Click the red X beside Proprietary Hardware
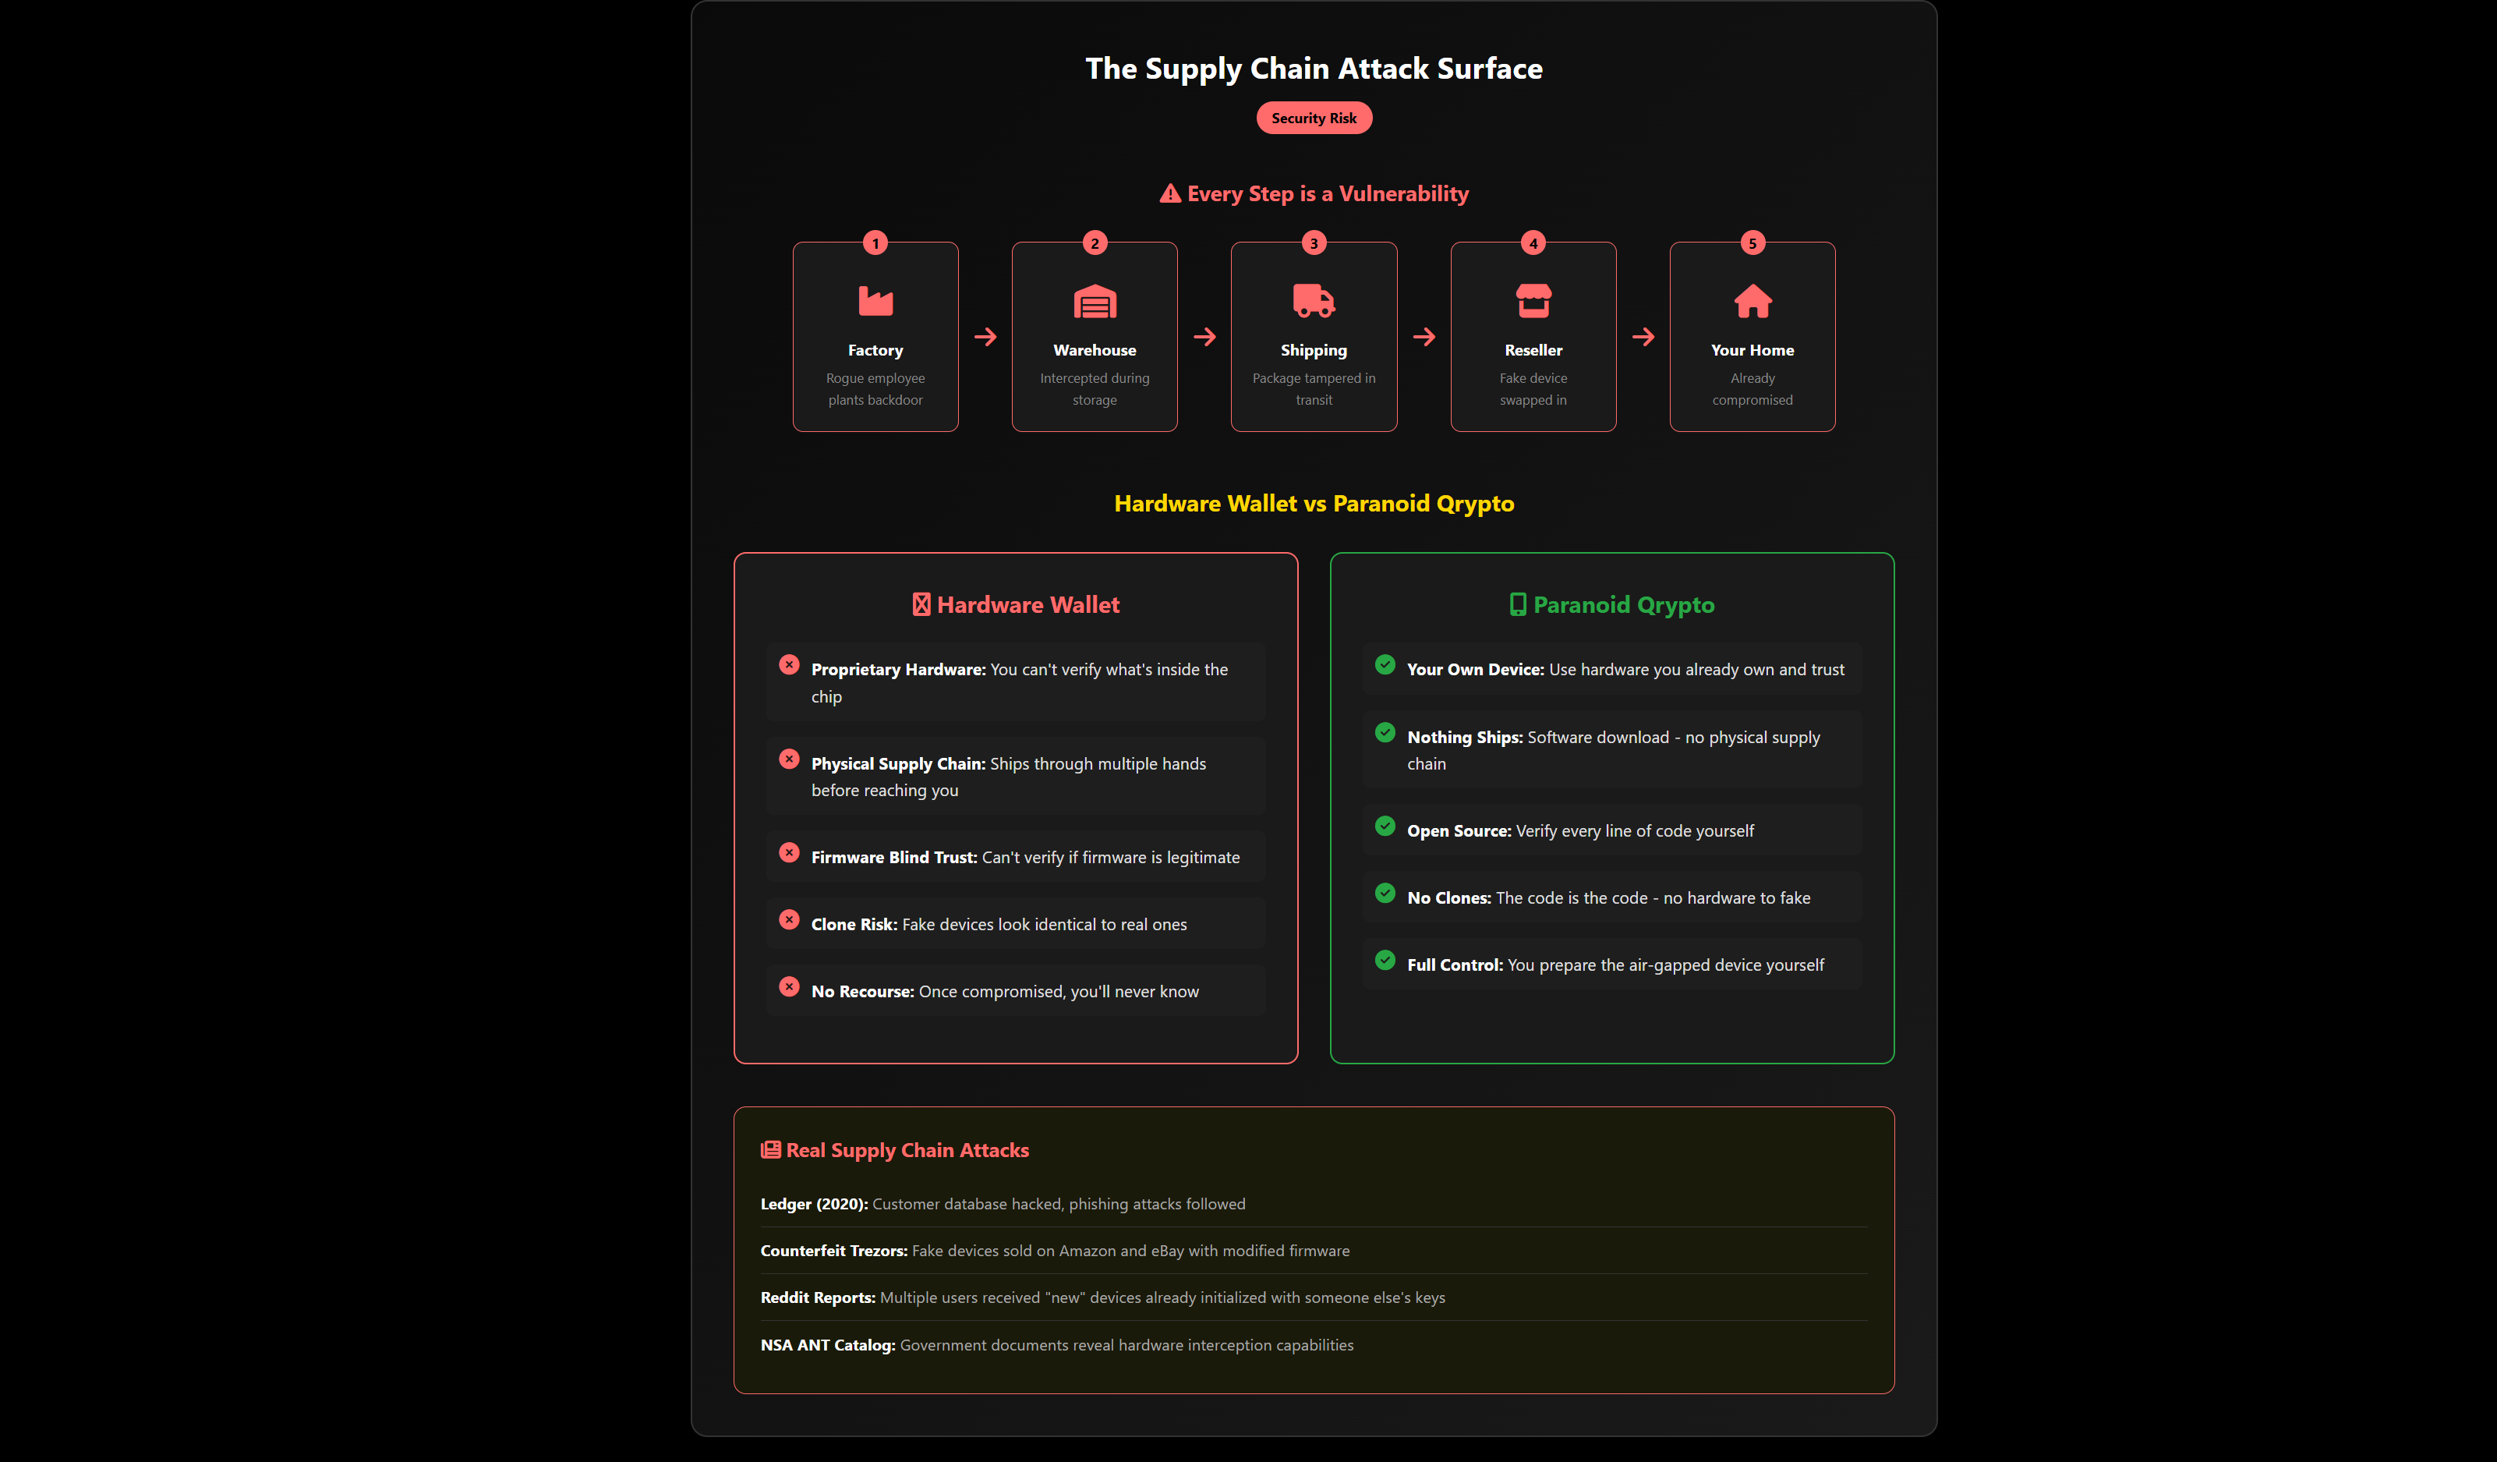Viewport: 2497px width, 1462px height. coord(790,665)
